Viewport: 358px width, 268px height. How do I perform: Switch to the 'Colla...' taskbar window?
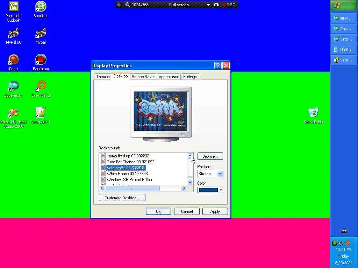point(344,29)
